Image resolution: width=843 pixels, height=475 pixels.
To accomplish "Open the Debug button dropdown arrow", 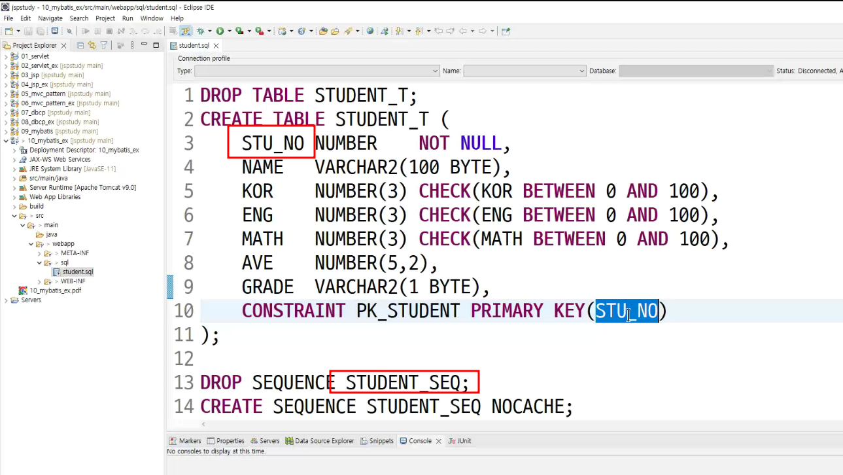I will tap(210, 31).
